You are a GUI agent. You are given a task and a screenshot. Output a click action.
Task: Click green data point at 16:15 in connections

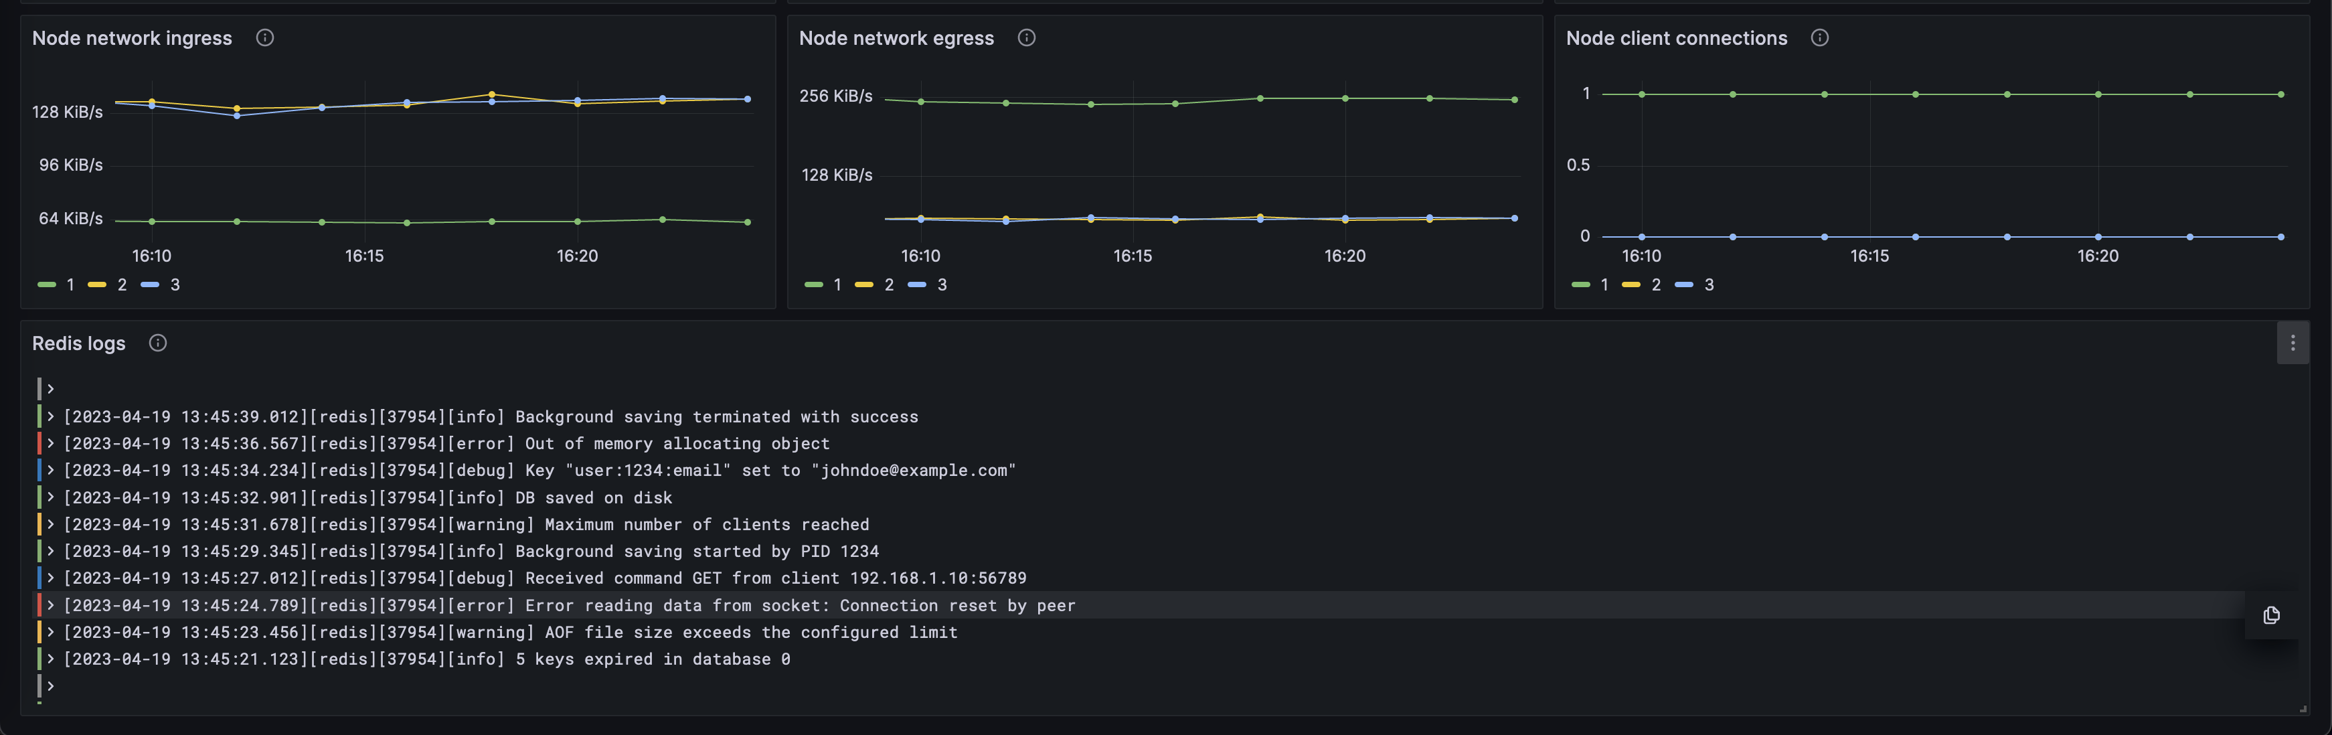(1916, 94)
